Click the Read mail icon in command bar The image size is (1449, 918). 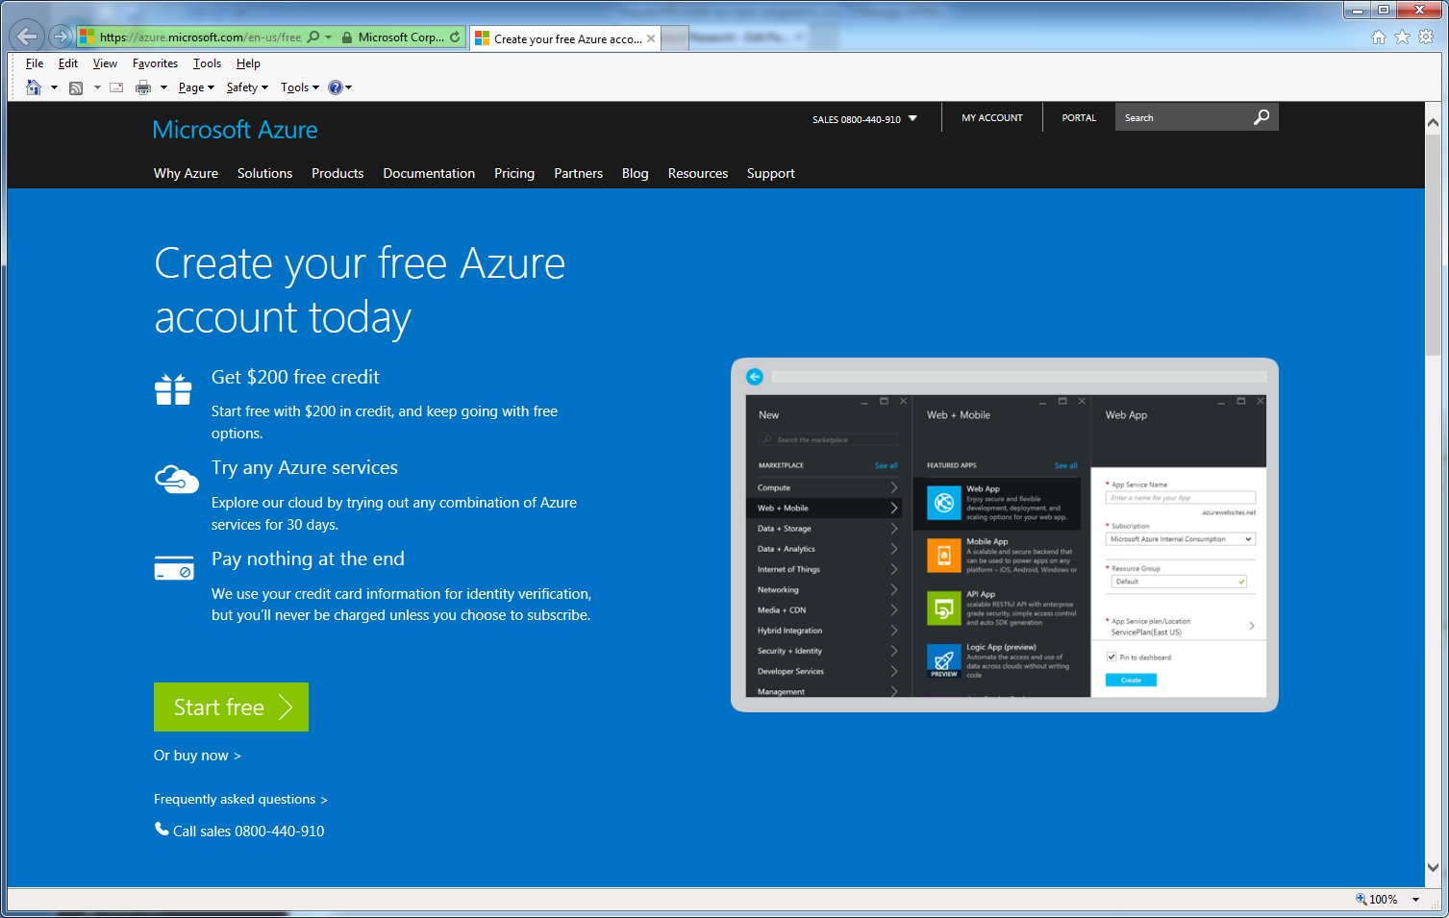(116, 87)
